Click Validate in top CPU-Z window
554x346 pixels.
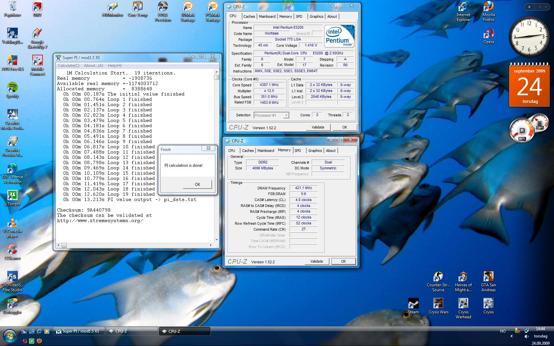click(318, 127)
